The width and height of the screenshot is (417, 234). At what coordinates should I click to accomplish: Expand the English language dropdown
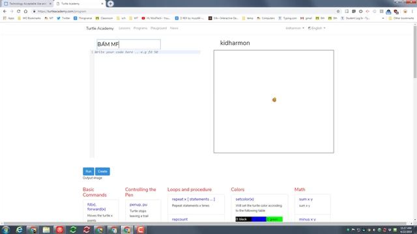click(317, 28)
